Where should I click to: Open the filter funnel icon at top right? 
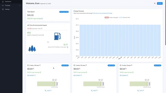[155, 3]
